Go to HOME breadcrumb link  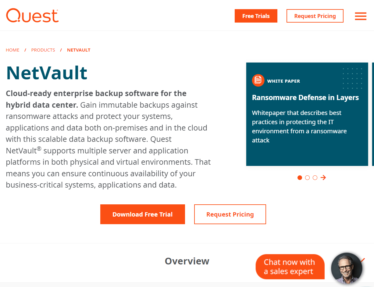point(12,50)
